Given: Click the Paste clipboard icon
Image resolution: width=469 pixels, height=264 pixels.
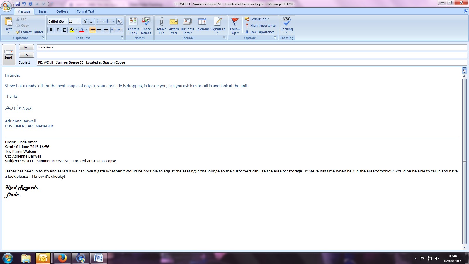Looking at the screenshot, I should (x=9, y=22).
